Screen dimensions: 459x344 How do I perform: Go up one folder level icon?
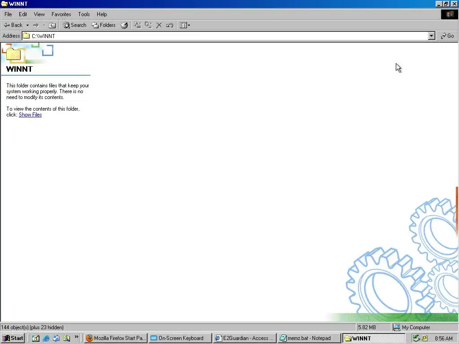tap(52, 25)
